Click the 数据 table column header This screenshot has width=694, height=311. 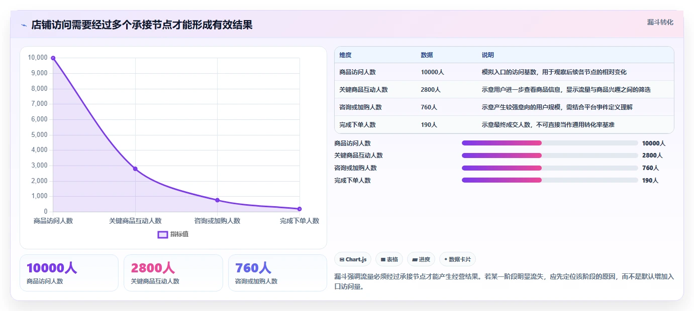(427, 55)
